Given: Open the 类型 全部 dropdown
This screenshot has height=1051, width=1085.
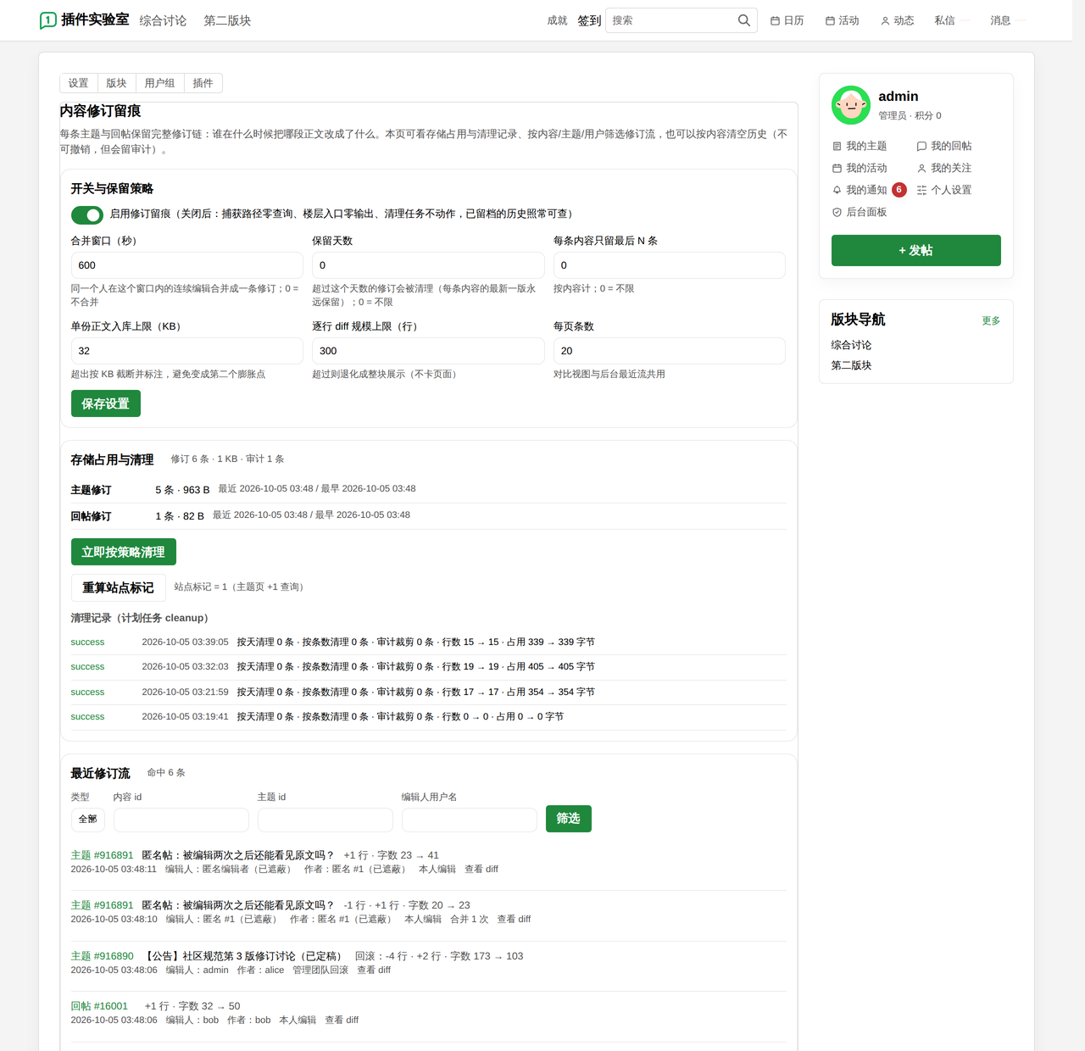Looking at the screenshot, I should [88, 820].
